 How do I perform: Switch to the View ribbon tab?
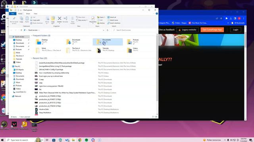click(x=35, y=14)
